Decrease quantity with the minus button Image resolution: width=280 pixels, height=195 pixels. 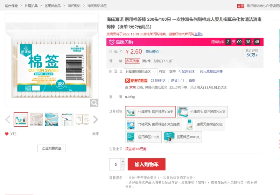(x=123, y=167)
